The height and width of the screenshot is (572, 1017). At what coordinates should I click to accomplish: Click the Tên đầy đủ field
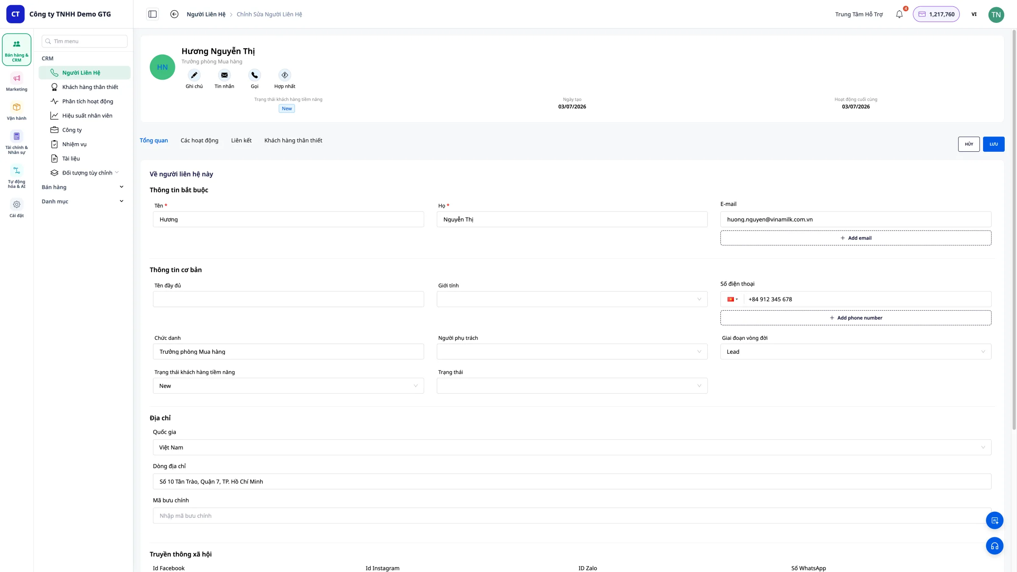pyautogui.click(x=288, y=299)
